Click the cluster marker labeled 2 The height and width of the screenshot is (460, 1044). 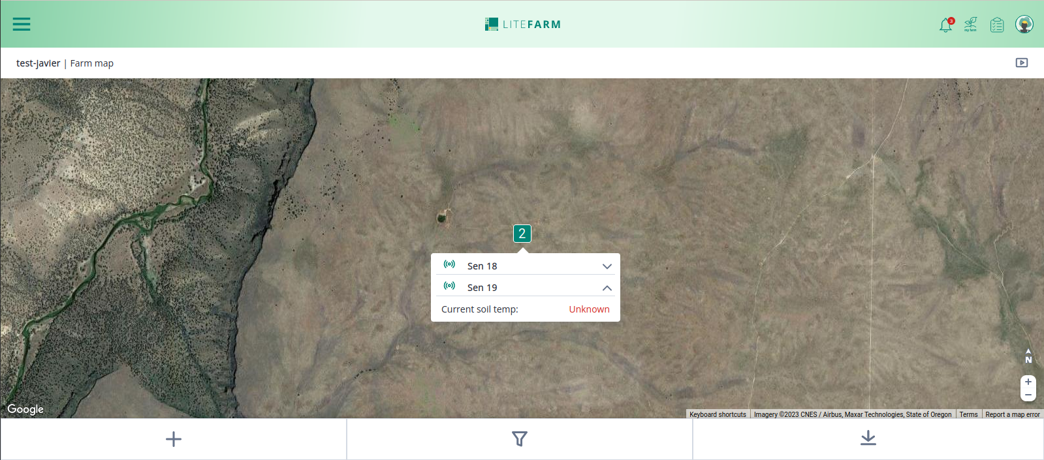pyautogui.click(x=522, y=234)
